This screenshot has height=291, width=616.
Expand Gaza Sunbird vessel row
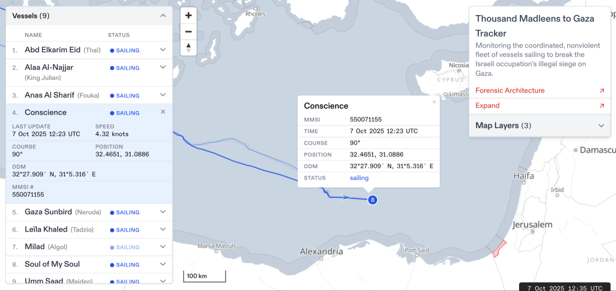click(162, 212)
